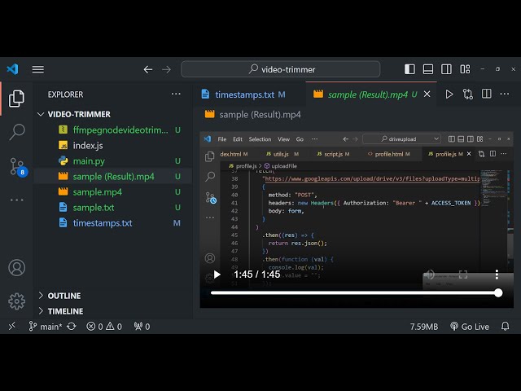Click the main* branch in status bar
Screen dimensions: 521x391
point(46,326)
